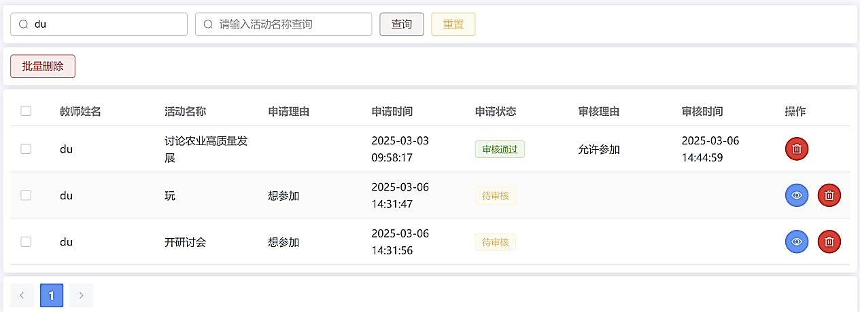860x312 pixels.
Task: Focus the teacher name field containing "du"
Action: [x=105, y=24]
